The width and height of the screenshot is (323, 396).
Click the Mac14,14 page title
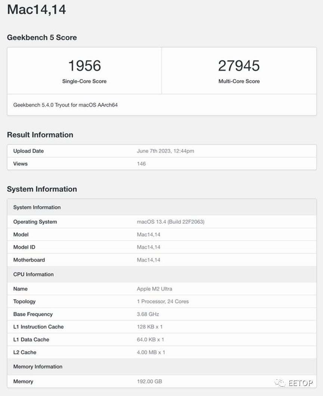(36, 10)
